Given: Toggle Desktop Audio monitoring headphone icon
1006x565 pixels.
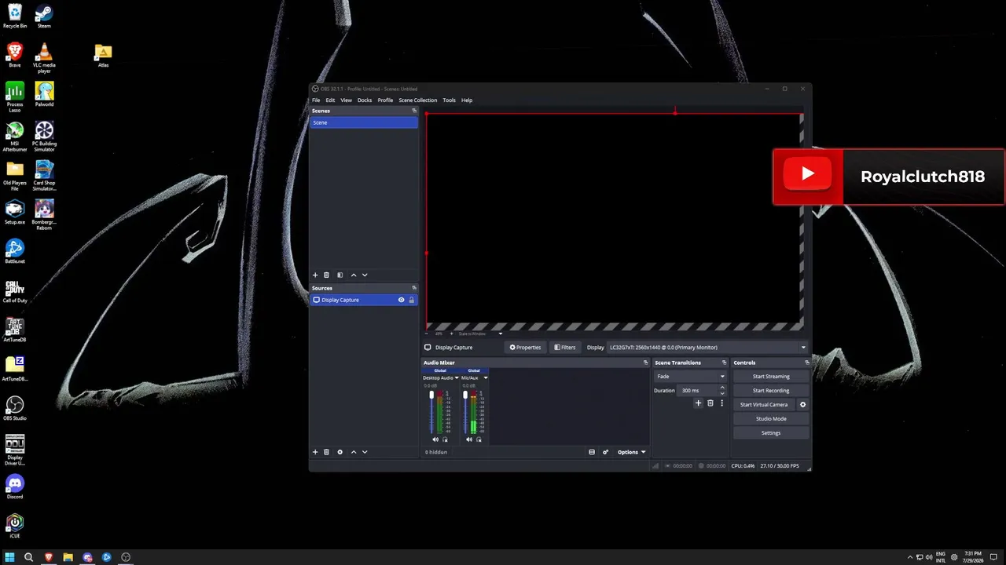Looking at the screenshot, I should 445,439.
